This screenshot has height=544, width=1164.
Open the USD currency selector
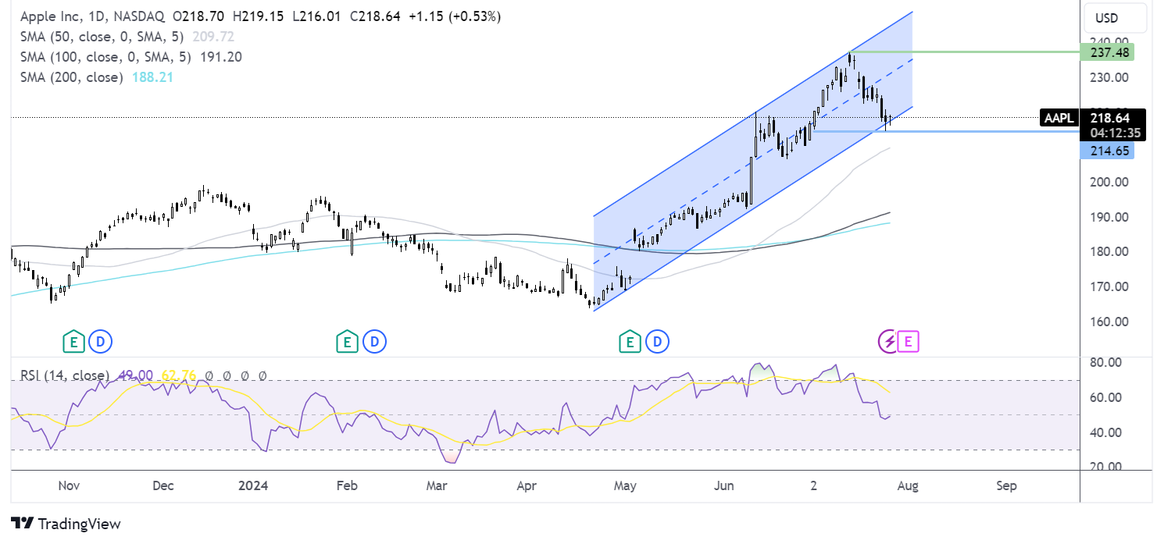click(x=1113, y=18)
